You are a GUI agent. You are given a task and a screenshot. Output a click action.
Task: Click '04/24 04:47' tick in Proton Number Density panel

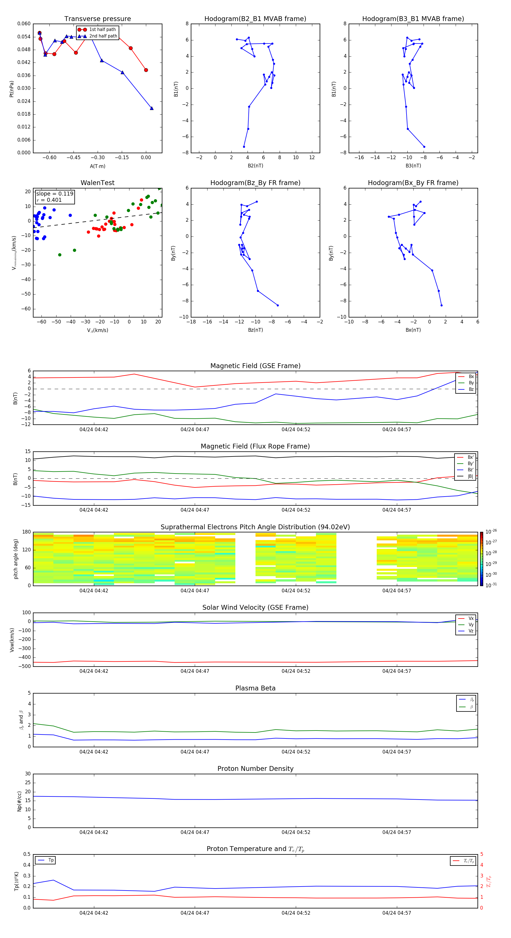pos(195,832)
